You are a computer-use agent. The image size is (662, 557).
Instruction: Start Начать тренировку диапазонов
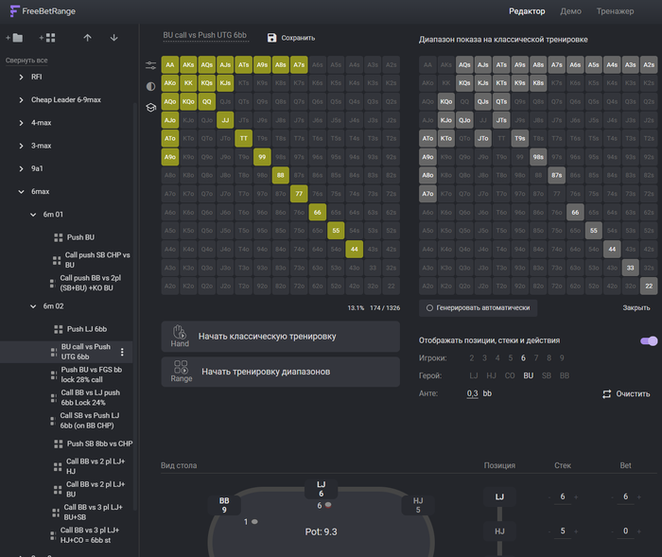pos(280,372)
